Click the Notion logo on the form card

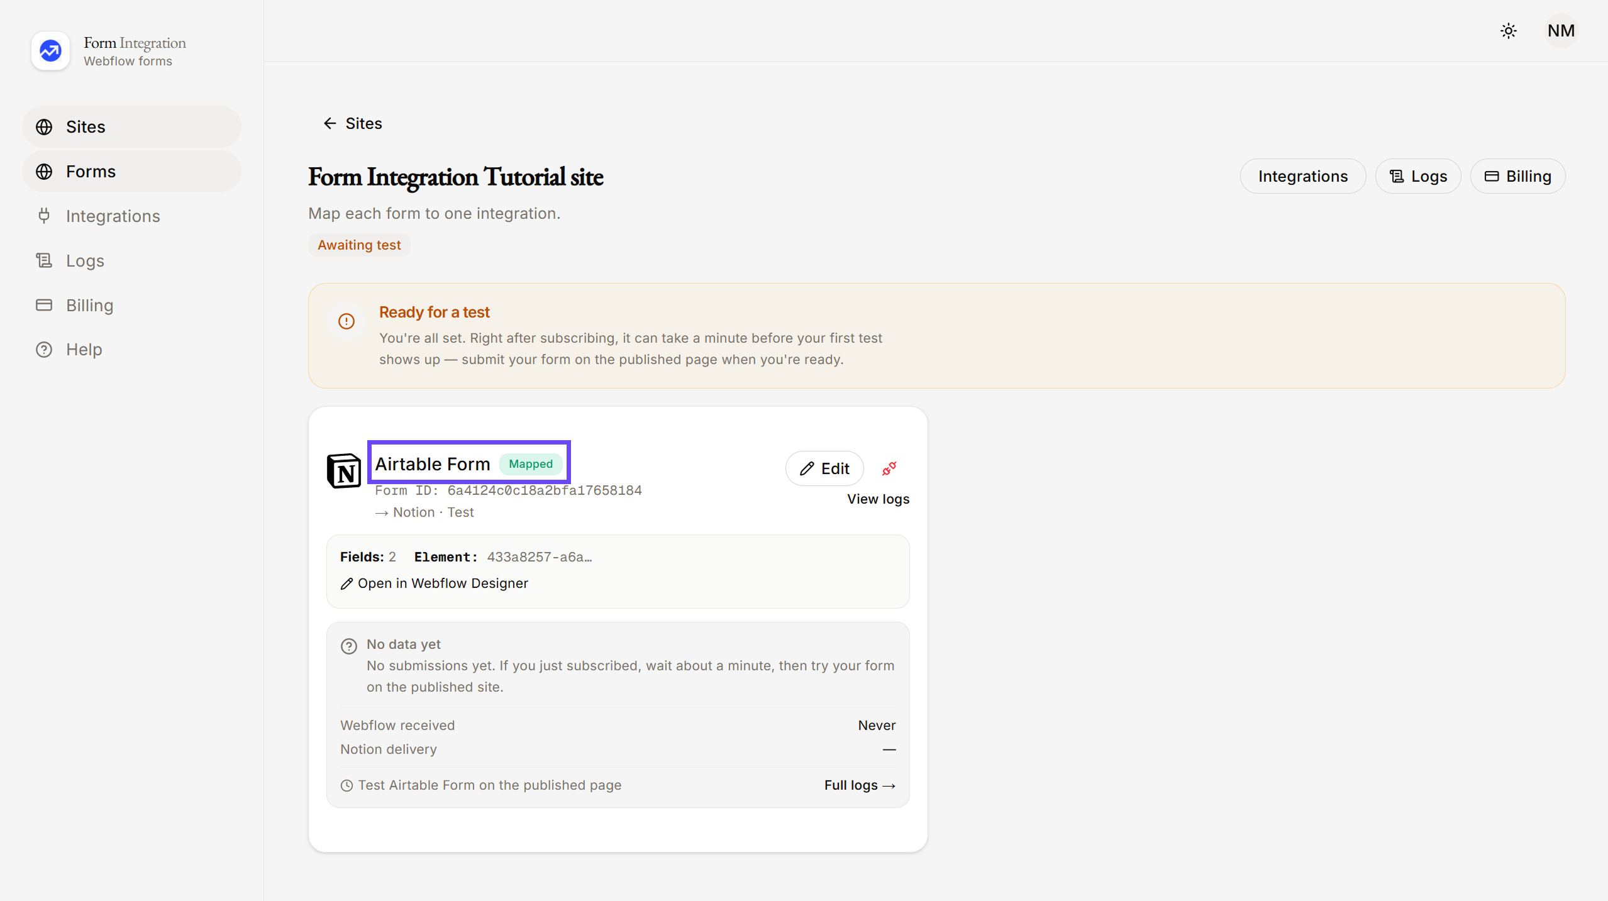tap(344, 470)
